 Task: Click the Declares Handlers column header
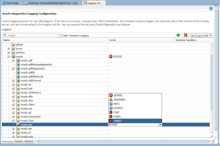click(186, 40)
